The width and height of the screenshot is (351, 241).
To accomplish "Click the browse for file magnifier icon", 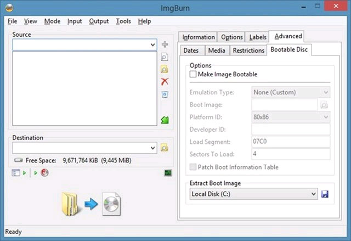I will pos(165,57).
